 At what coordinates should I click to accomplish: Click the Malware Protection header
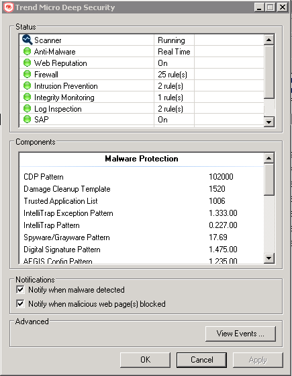click(142, 159)
